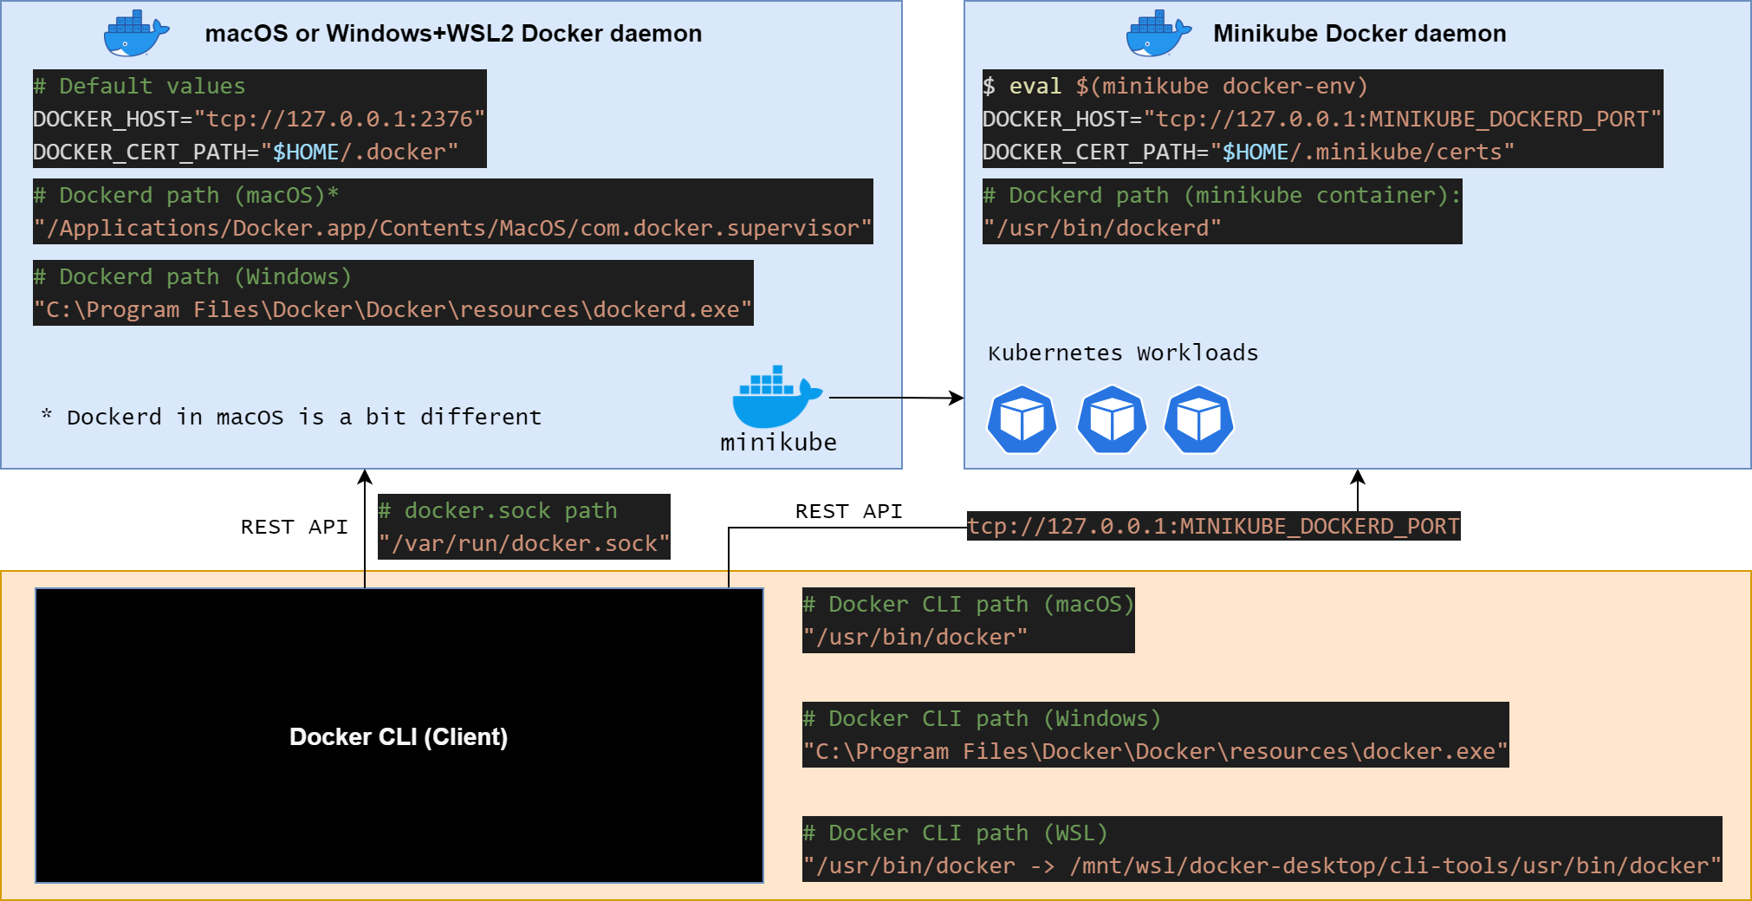This screenshot has height=901, width=1752.
Task: Click the 'Kubernetes Workloads' label
Action: click(x=1123, y=353)
